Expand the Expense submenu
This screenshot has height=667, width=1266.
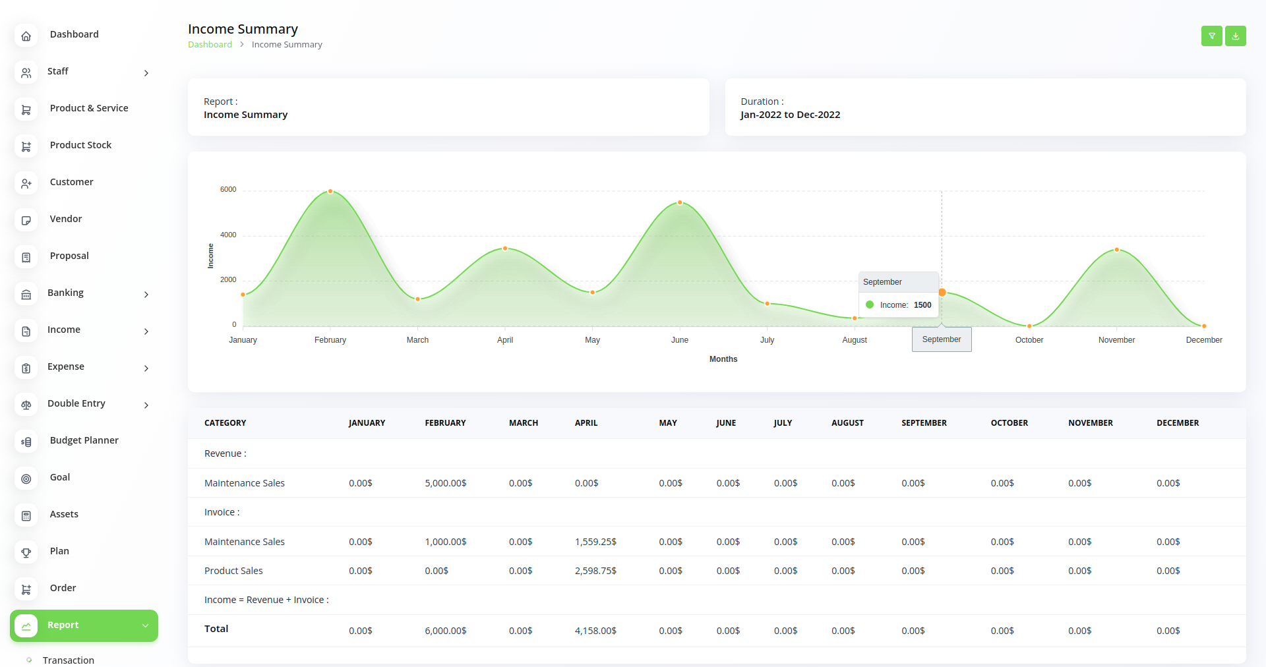tap(146, 368)
